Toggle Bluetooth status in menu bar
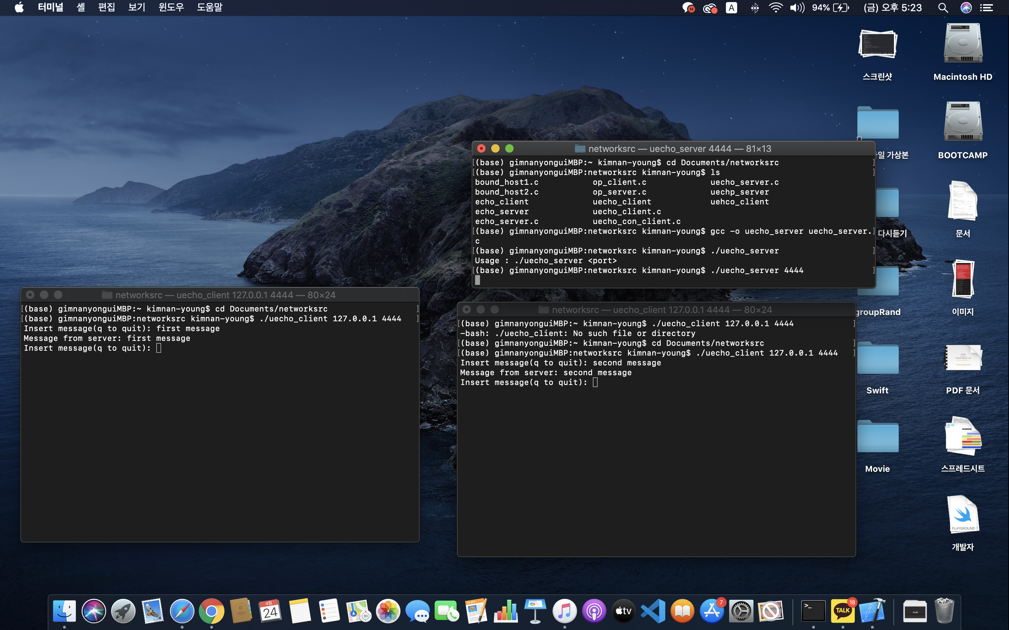The image size is (1009, 630). [754, 7]
